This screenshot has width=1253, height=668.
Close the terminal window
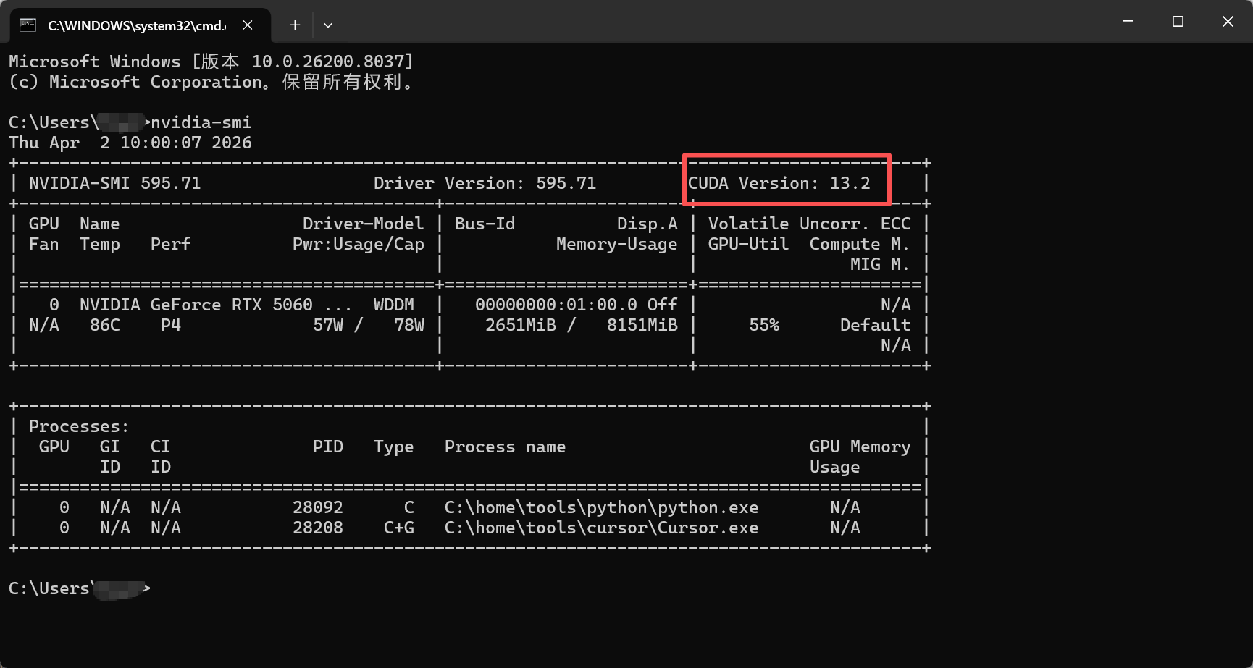tap(1228, 22)
